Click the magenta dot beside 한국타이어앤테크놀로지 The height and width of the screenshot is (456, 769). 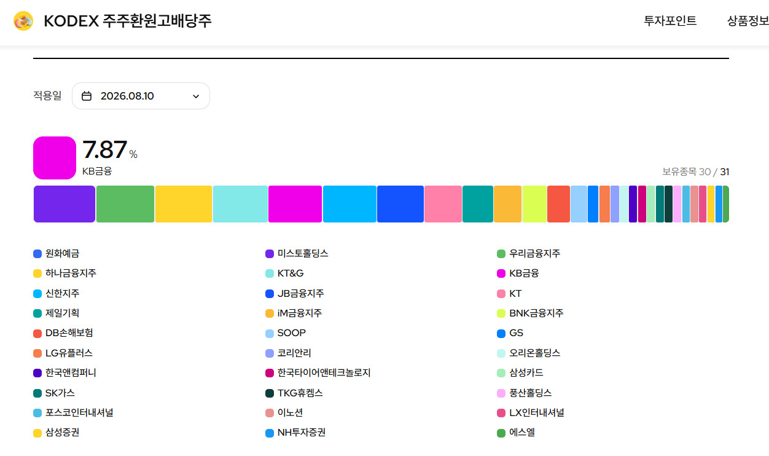(270, 373)
